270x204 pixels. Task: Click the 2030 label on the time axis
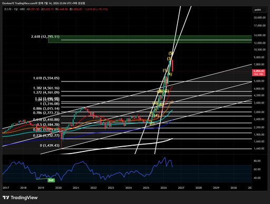coord(234,188)
